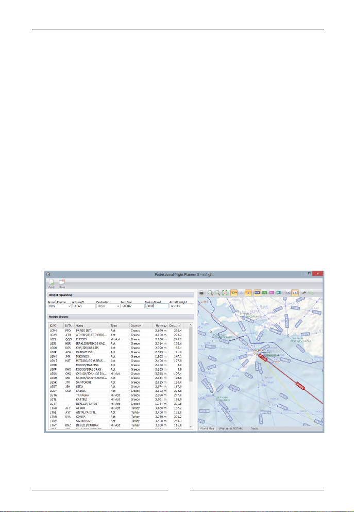Select the MIKONOS airport row
Screen dimensions: 354x512
pyautogui.click(x=119, y=357)
